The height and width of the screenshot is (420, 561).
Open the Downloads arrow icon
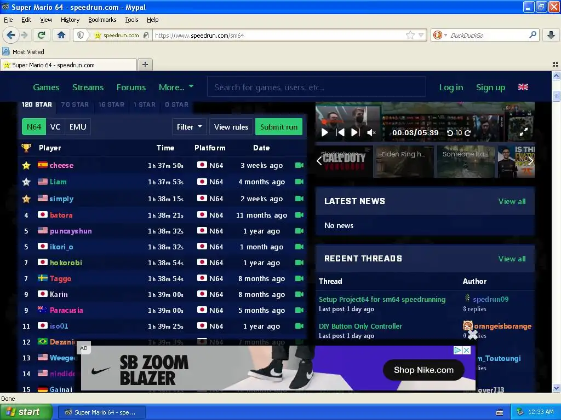(551, 35)
